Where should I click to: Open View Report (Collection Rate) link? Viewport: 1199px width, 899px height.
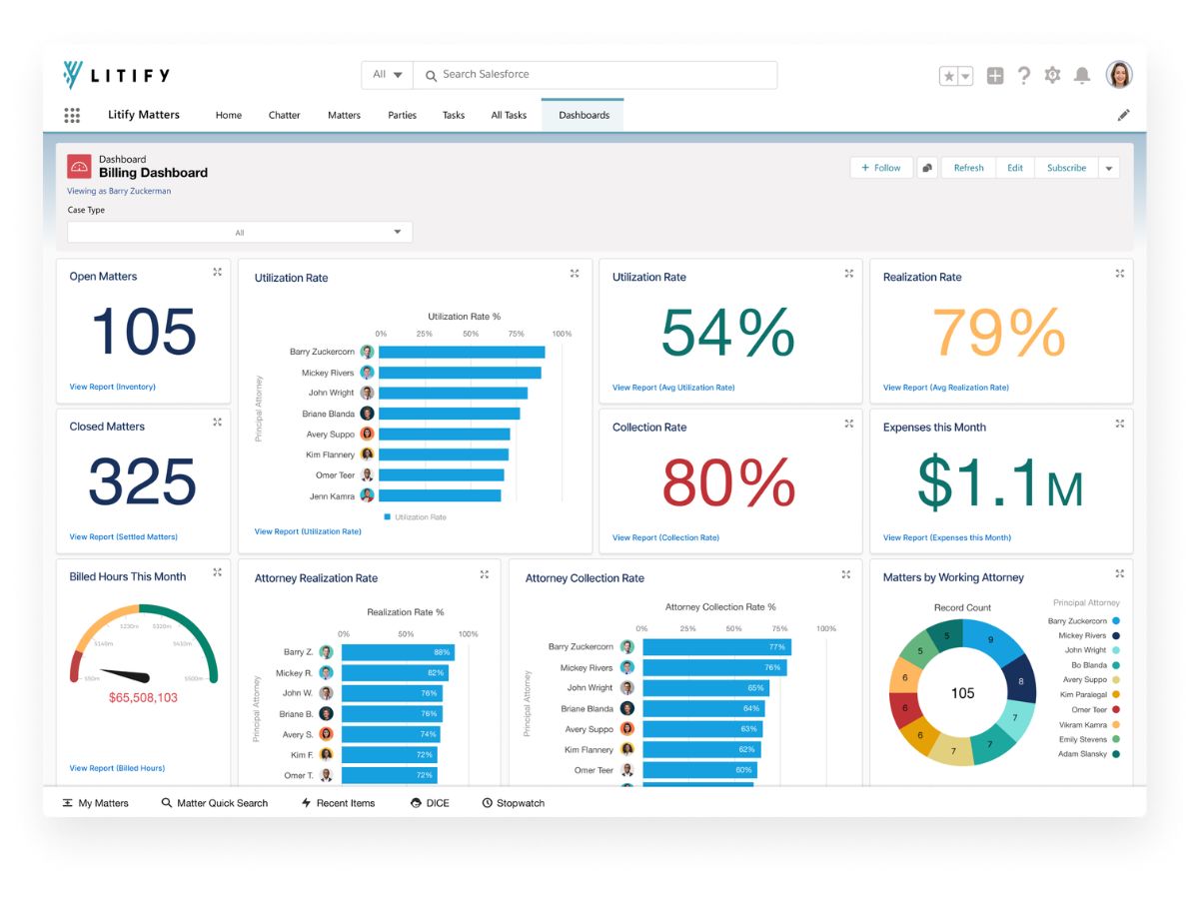pyautogui.click(x=665, y=537)
